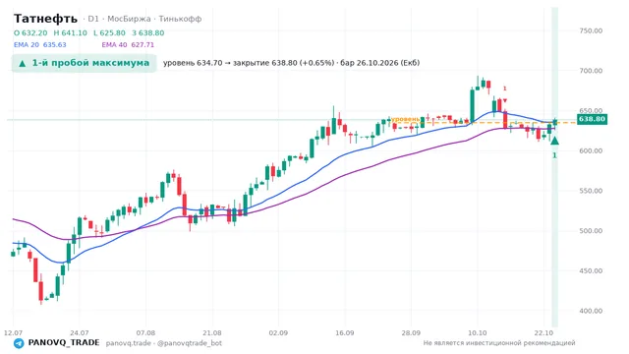Click the 'EMA 20 635.63' legend label
The image size is (629, 354).
coord(39,45)
